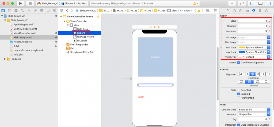The width and height of the screenshot is (274, 127).
Task: Change the Max Track System Blue color
Action: [254, 52]
